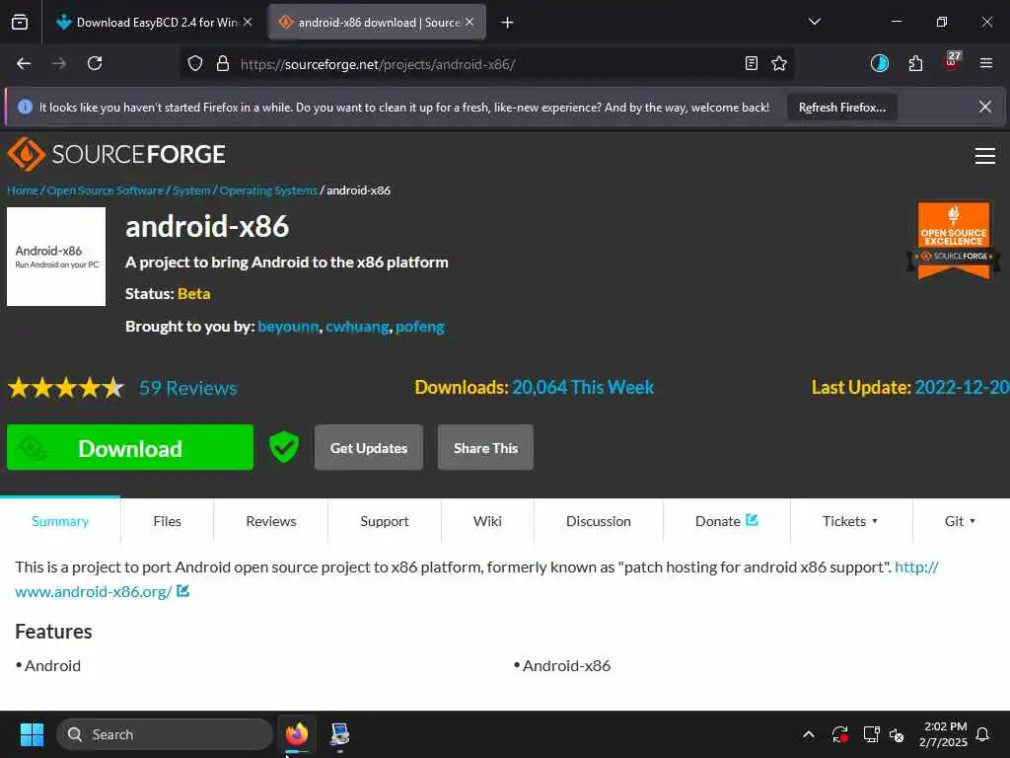Image resolution: width=1010 pixels, height=758 pixels.
Task: Click the Share This button
Action: pos(485,447)
